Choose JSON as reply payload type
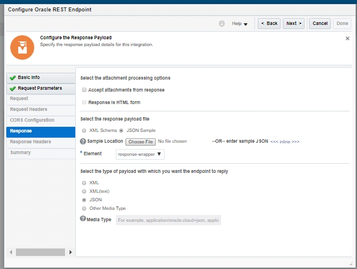The width and height of the screenshot is (357, 269). [84, 200]
